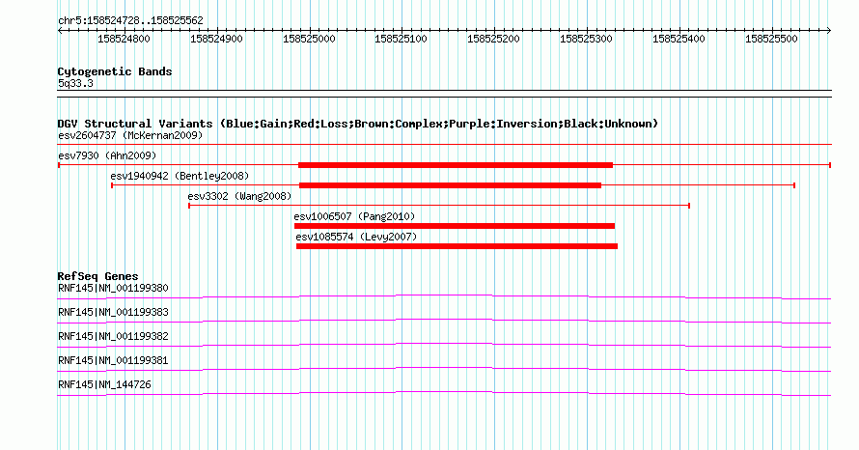Open variant esv2604737 (McKernan2009) label
The height and width of the screenshot is (450, 859).
130,135
